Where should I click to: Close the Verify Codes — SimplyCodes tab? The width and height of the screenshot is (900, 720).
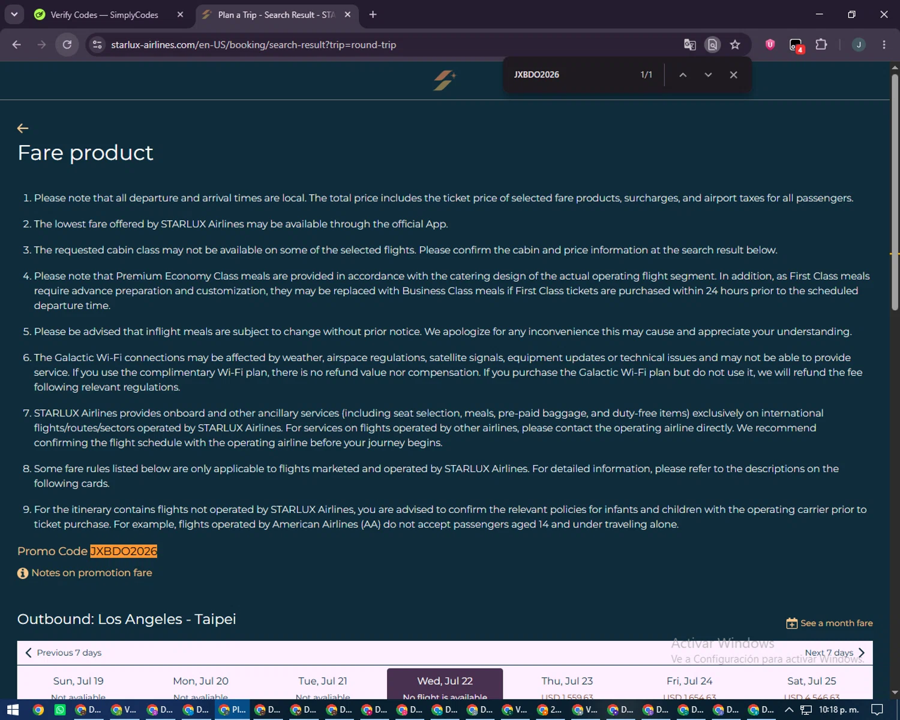pos(180,14)
